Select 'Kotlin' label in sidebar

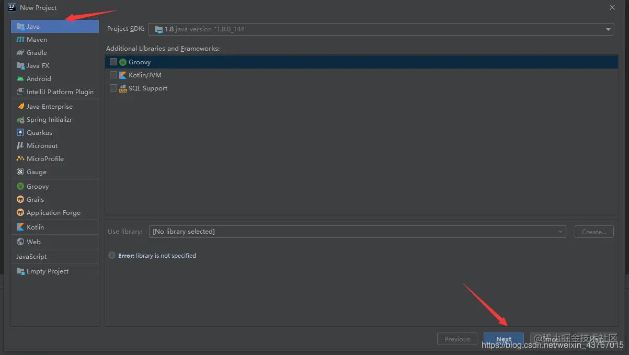point(35,227)
